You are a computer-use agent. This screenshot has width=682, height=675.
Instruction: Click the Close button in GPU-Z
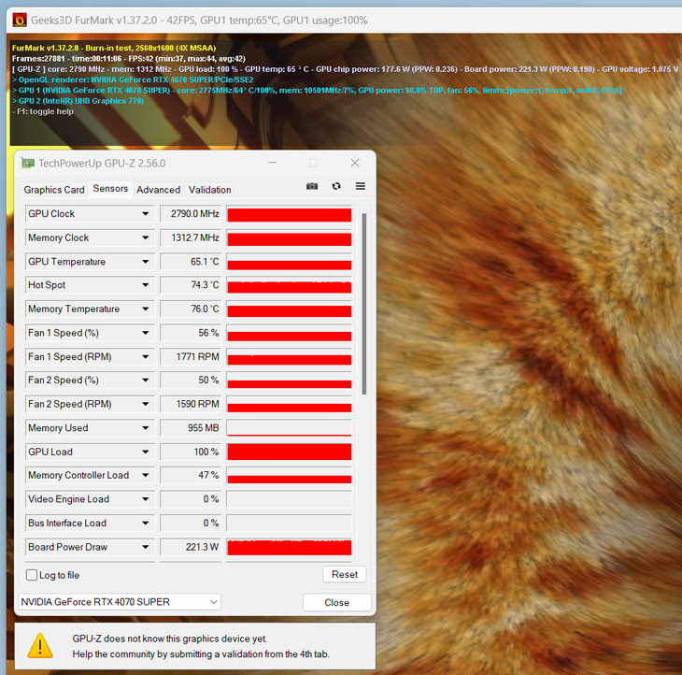pos(337,602)
